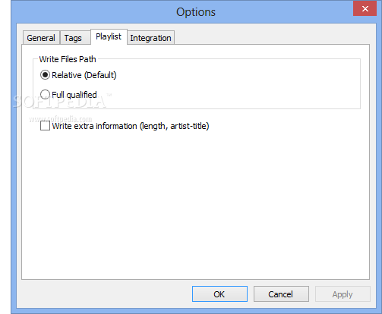Screen dimensions: 382x314
Task: Click the "Relative (Default)" label text
Action: pos(84,75)
